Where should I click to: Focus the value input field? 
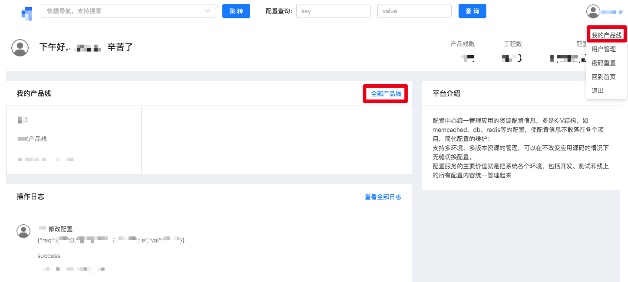414,11
